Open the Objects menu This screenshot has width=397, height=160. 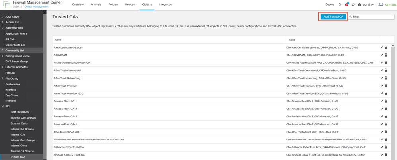(x=147, y=4)
